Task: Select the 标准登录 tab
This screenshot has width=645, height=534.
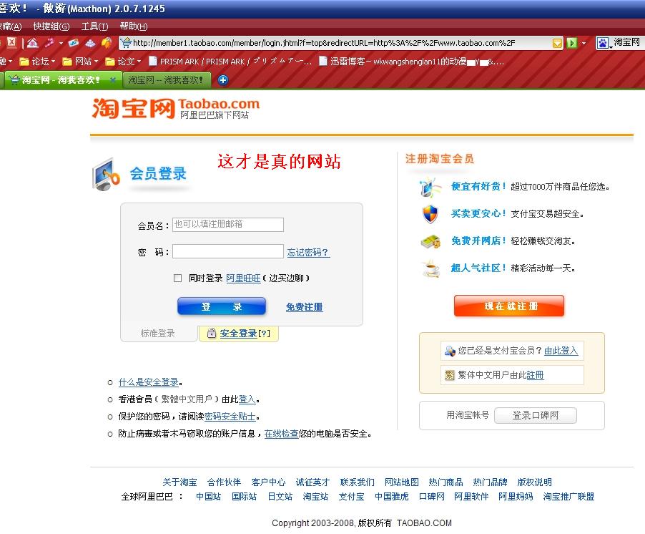Action: pyautogui.click(x=158, y=334)
